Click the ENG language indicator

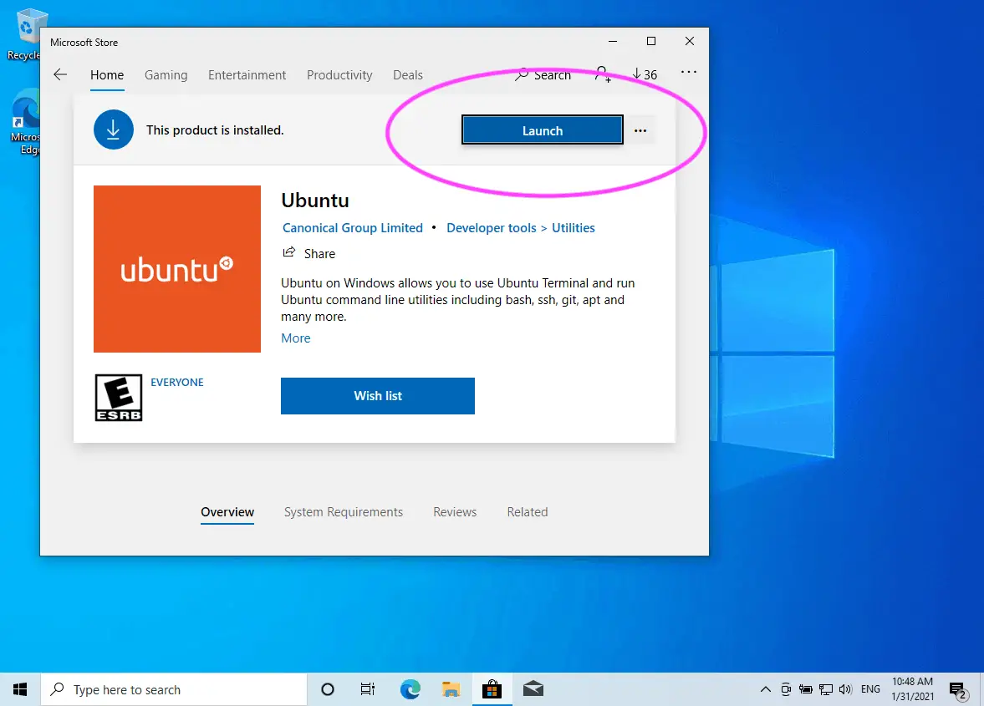(x=870, y=689)
